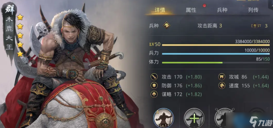The height and width of the screenshot is (128, 273).
Task: Tap the castle icon next to 攻城
Action: click(x=222, y=77)
